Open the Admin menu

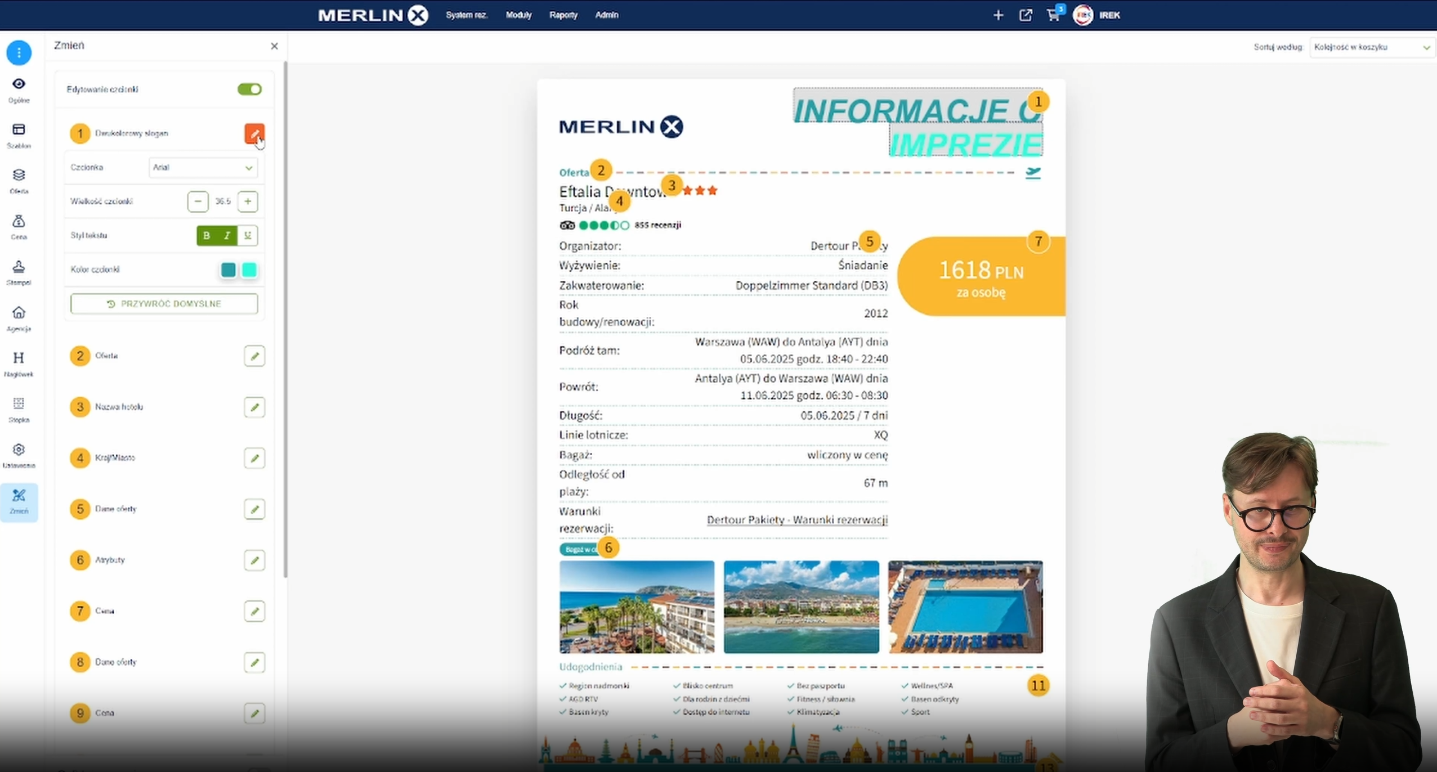pyautogui.click(x=607, y=15)
